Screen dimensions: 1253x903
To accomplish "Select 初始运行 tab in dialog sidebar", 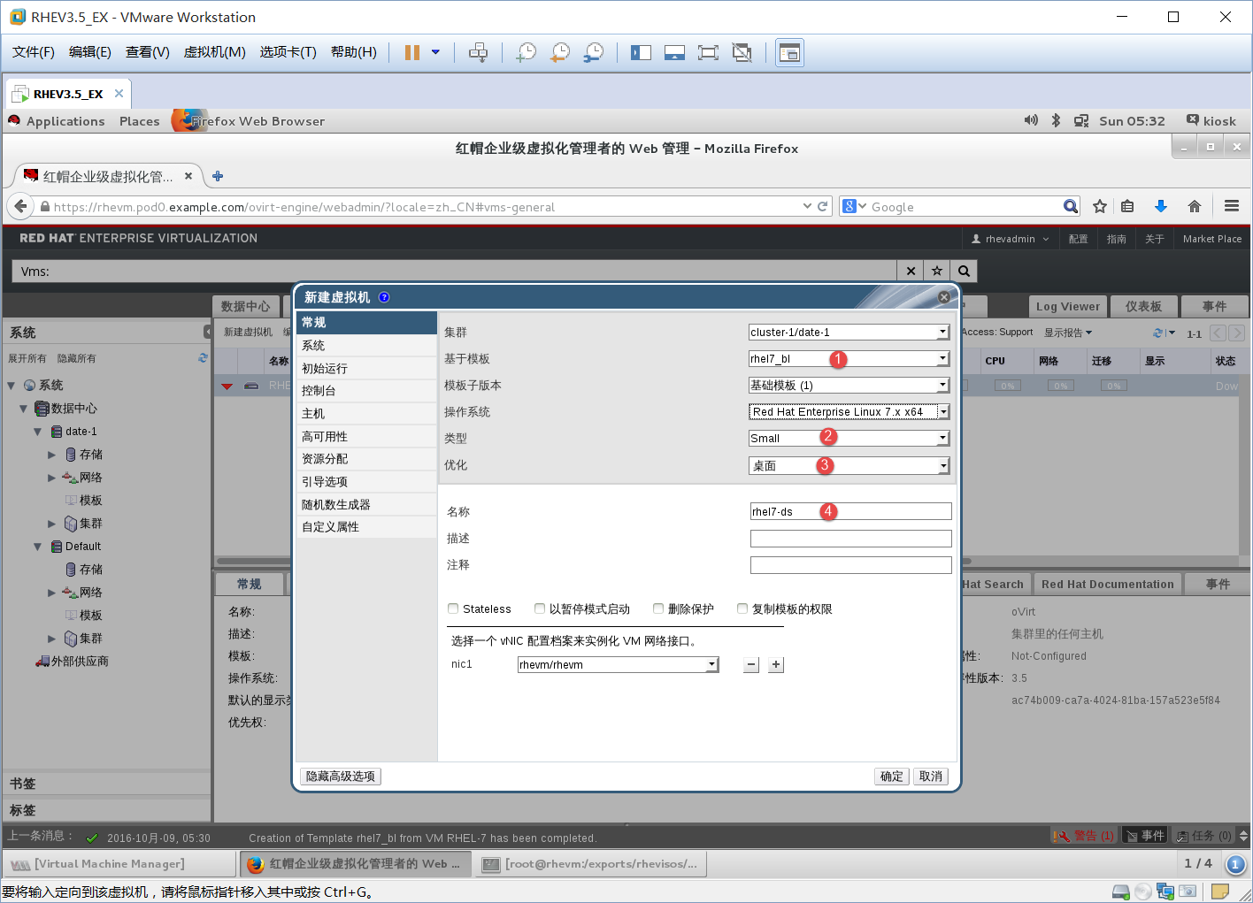I will (366, 368).
